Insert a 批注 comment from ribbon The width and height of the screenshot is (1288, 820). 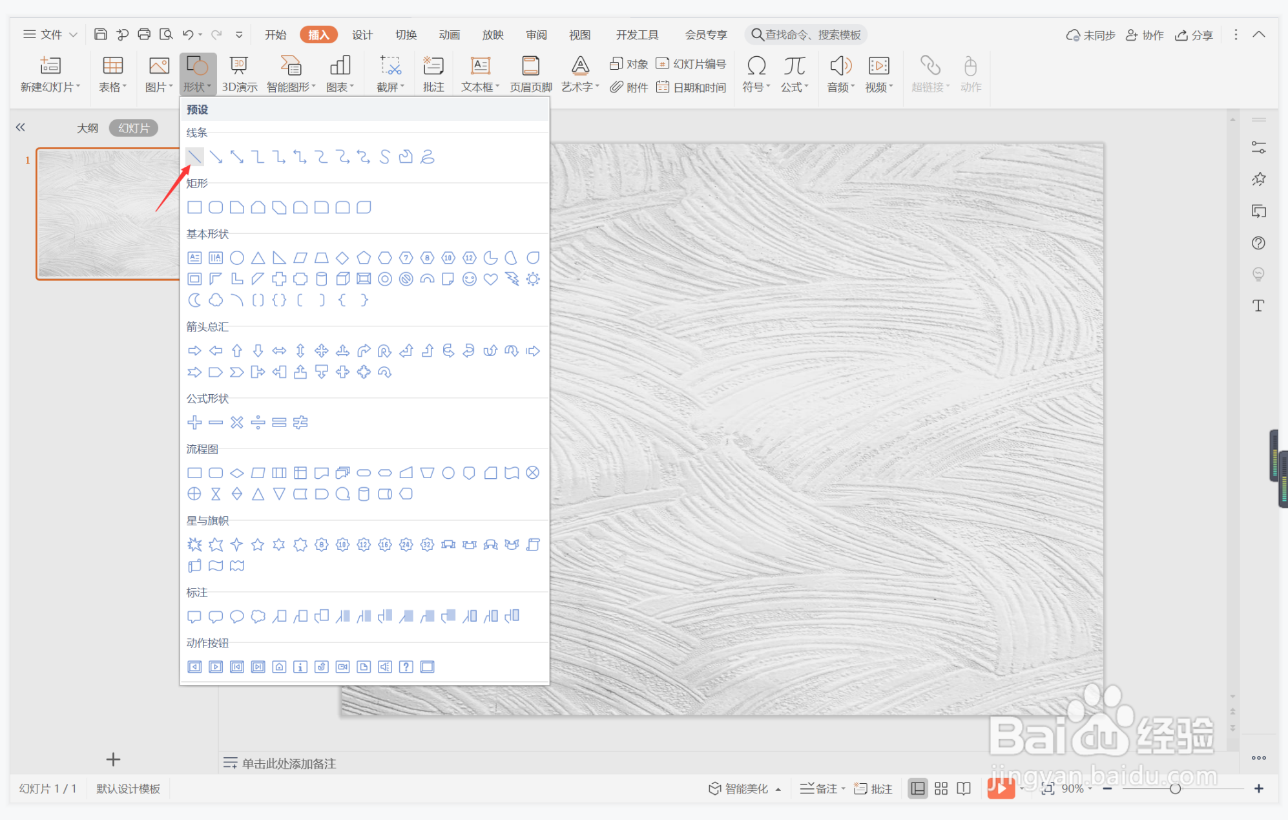coord(433,74)
